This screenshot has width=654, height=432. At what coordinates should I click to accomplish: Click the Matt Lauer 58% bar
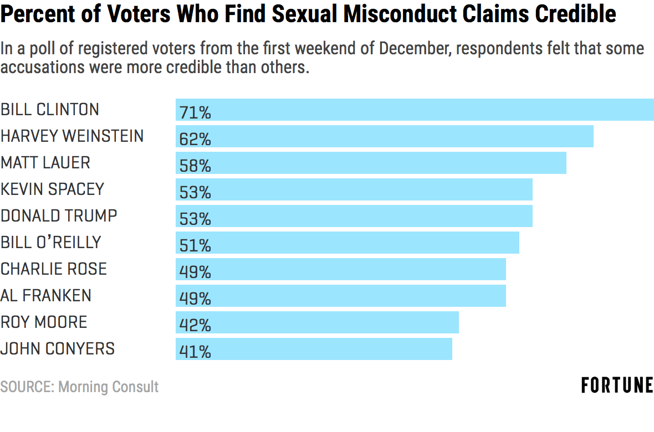(371, 163)
